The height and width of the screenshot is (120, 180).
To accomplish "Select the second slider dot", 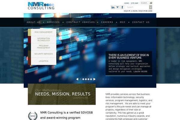I will click(x=83, y=79).
